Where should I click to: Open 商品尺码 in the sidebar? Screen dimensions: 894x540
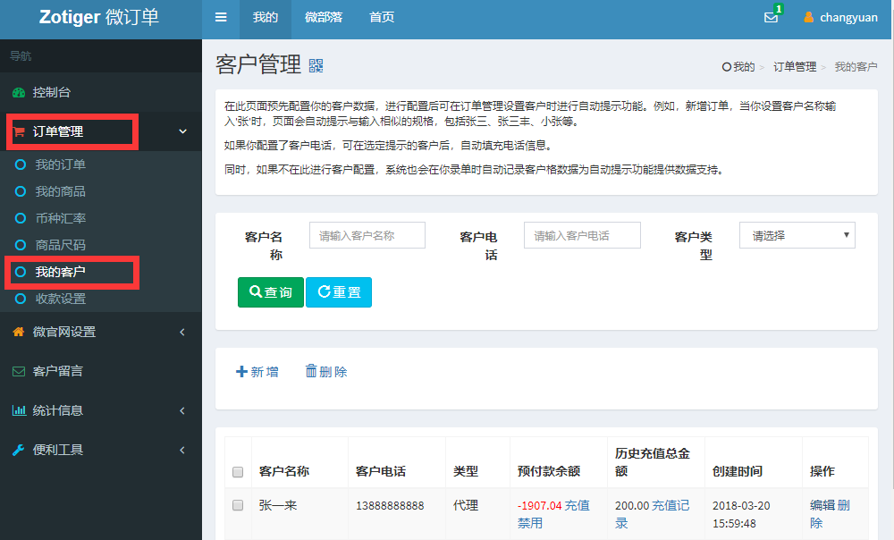click(x=61, y=245)
